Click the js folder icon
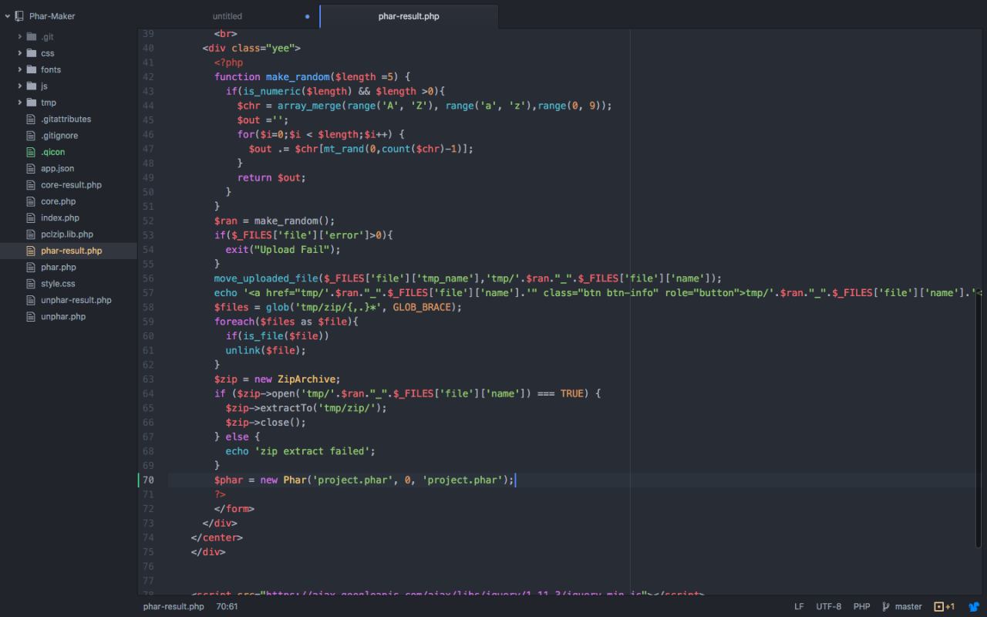This screenshot has width=987, height=617. pos(32,86)
